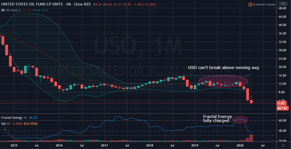This screenshot has width=291, height=149.
Task: Click the 1M interval label in the header
Action: click(x=68, y=4)
